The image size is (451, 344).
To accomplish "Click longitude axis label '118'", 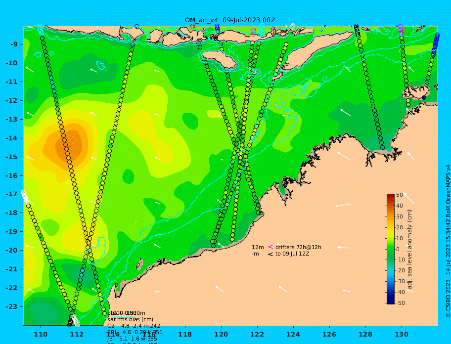I will (x=185, y=334).
